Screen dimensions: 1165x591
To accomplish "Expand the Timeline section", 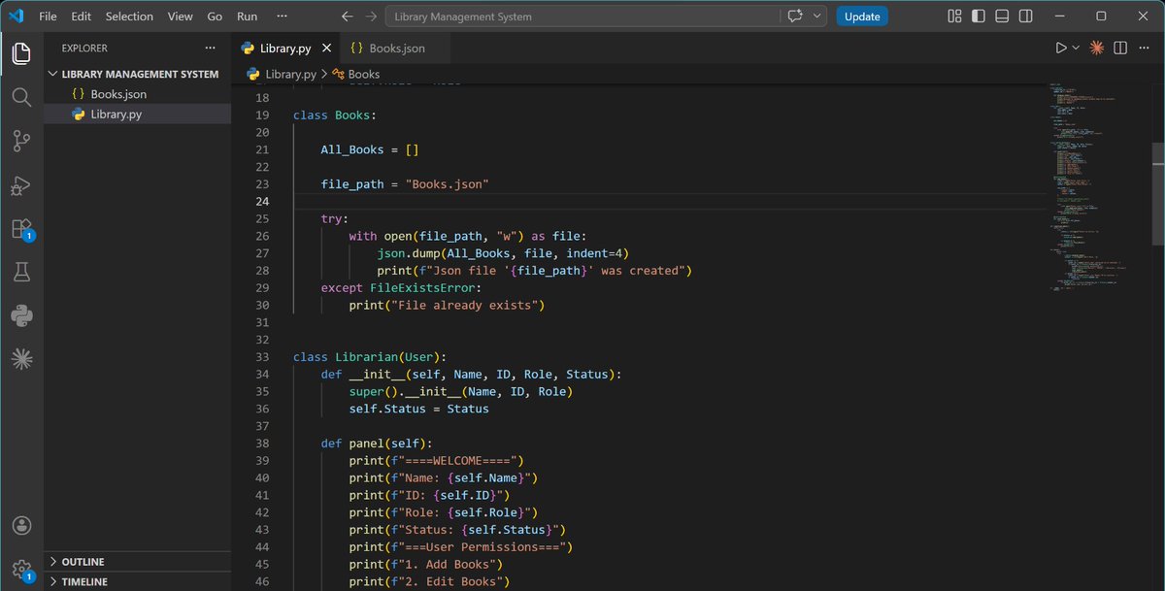I will 137,581.
